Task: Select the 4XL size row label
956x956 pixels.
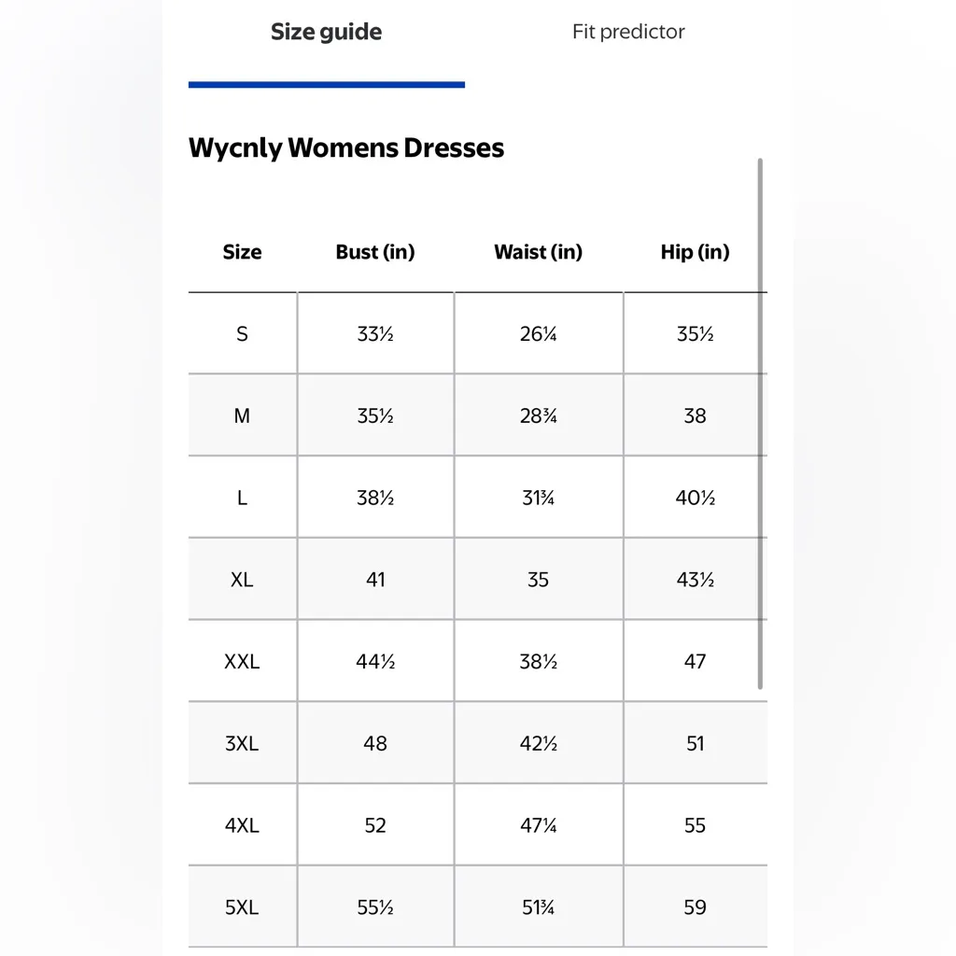Action: (x=242, y=825)
